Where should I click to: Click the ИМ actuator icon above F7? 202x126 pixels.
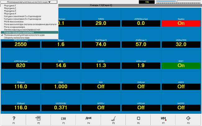click(x=163, y=119)
